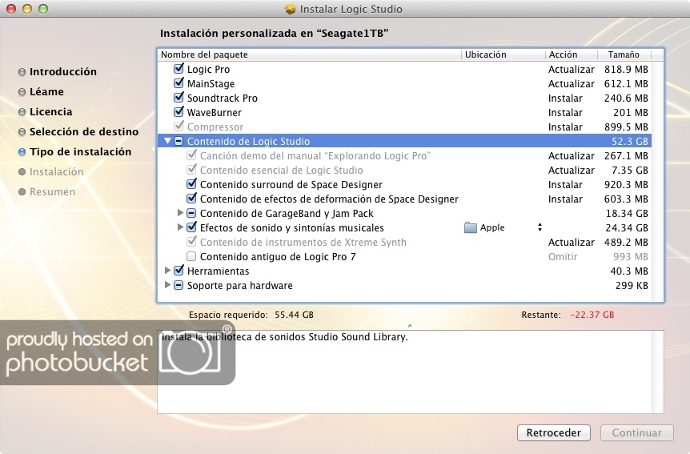Uncheck the MainStage package checkbox
The image size is (690, 454).
pos(179,84)
